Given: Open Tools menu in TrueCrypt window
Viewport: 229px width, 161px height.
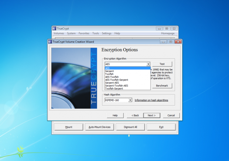Looking at the screenshot, I should point(96,33).
